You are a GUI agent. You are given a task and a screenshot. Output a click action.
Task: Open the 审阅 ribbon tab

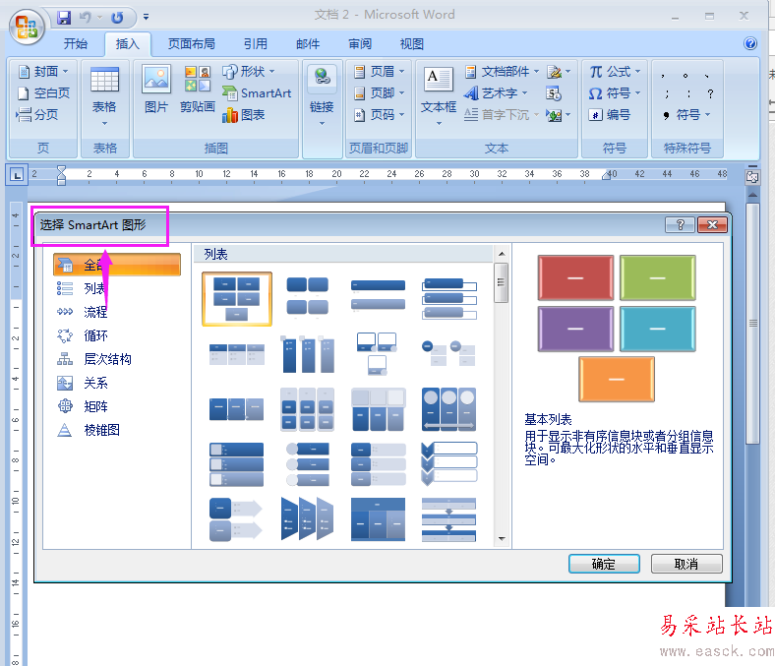point(360,44)
